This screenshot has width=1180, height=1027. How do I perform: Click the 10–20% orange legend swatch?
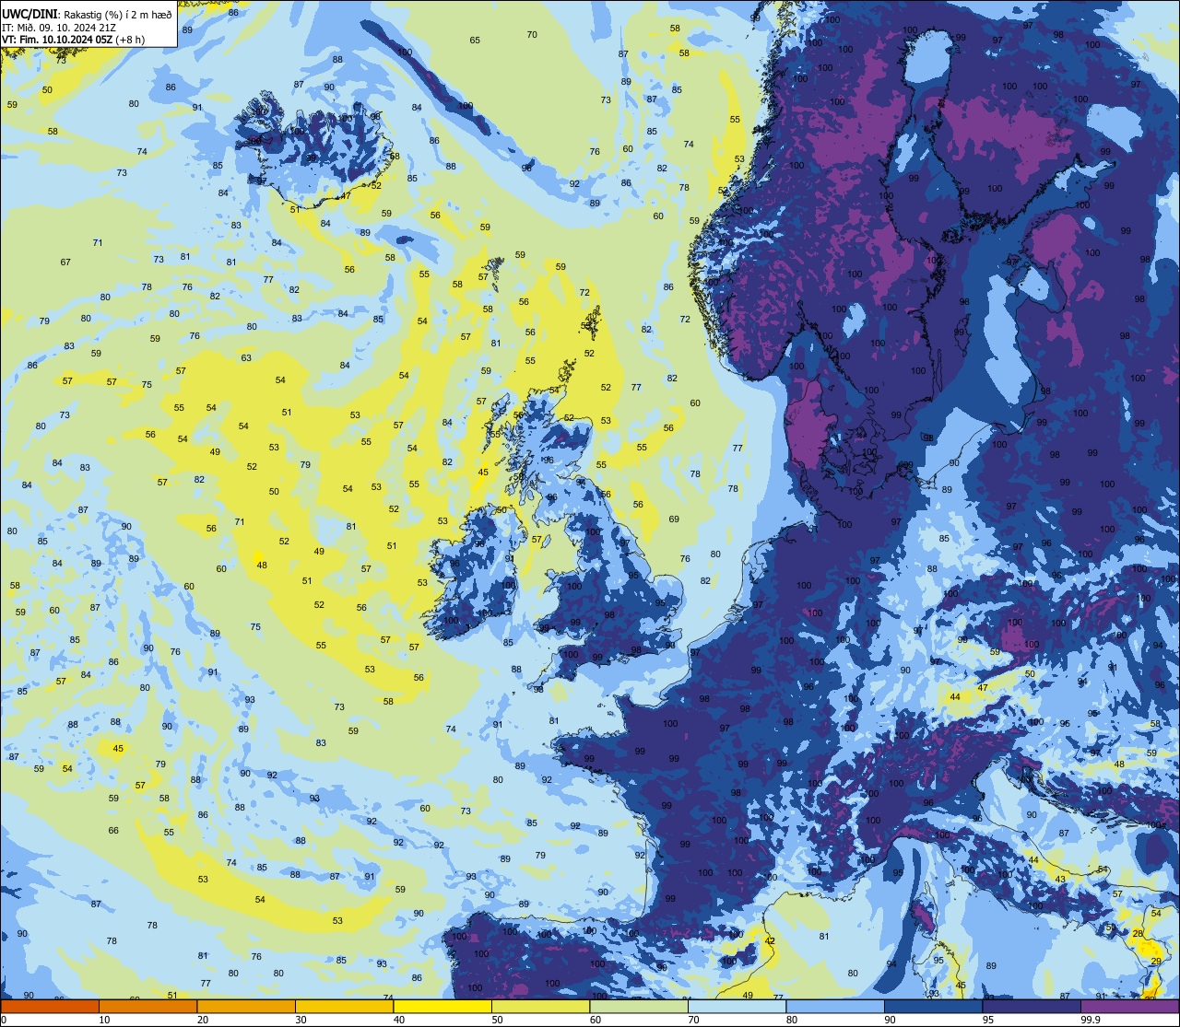click(147, 1006)
